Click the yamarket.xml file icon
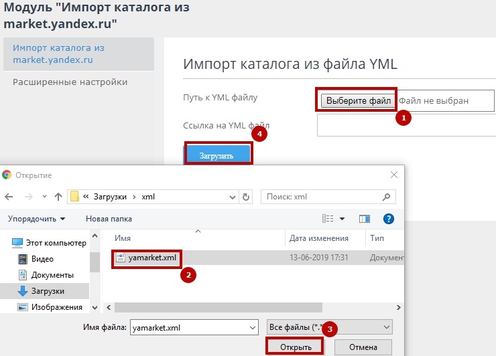The width and height of the screenshot is (496, 356). click(121, 258)
